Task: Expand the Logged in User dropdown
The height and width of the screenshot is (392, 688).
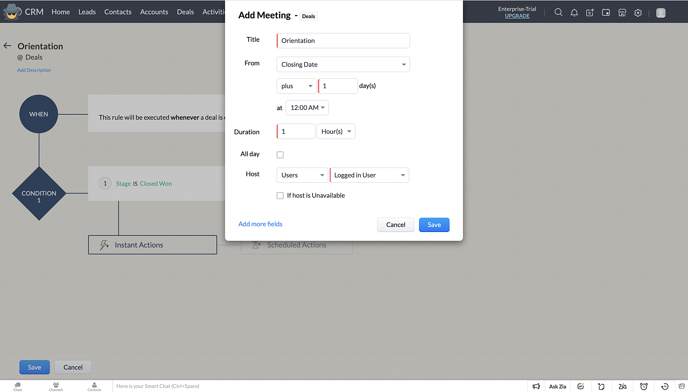Action: [369, 175]
